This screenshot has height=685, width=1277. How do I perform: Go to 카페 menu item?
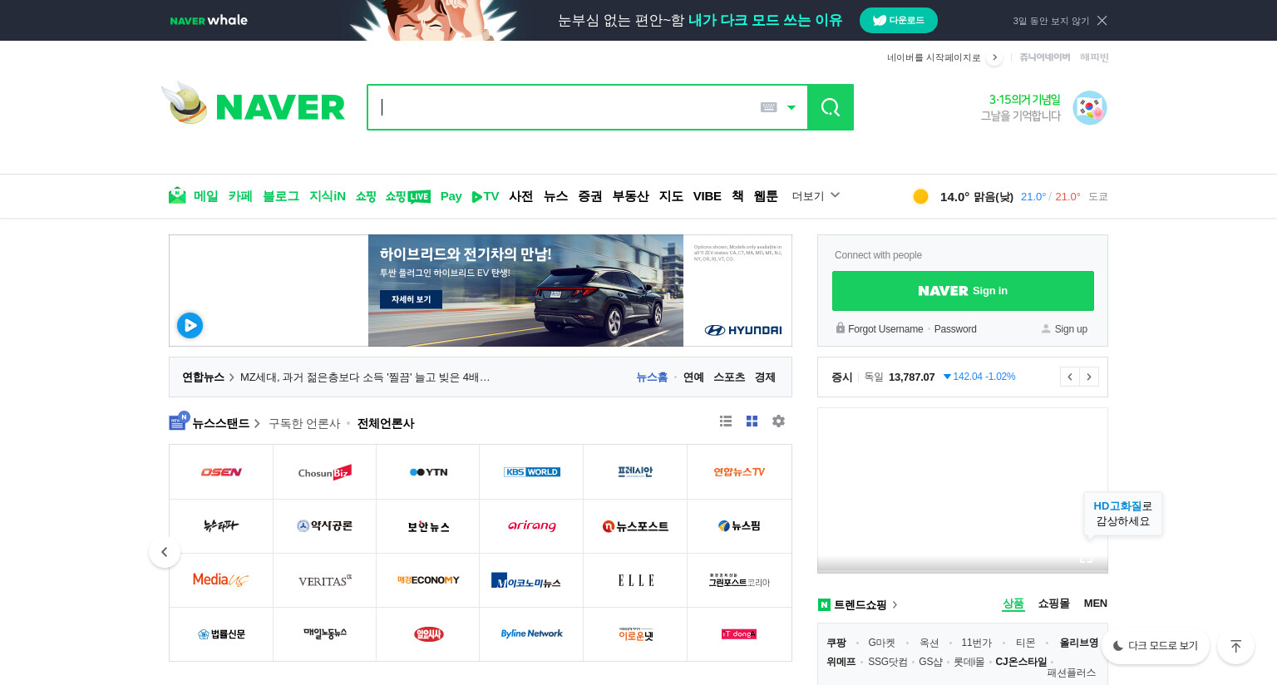(240, 196)
